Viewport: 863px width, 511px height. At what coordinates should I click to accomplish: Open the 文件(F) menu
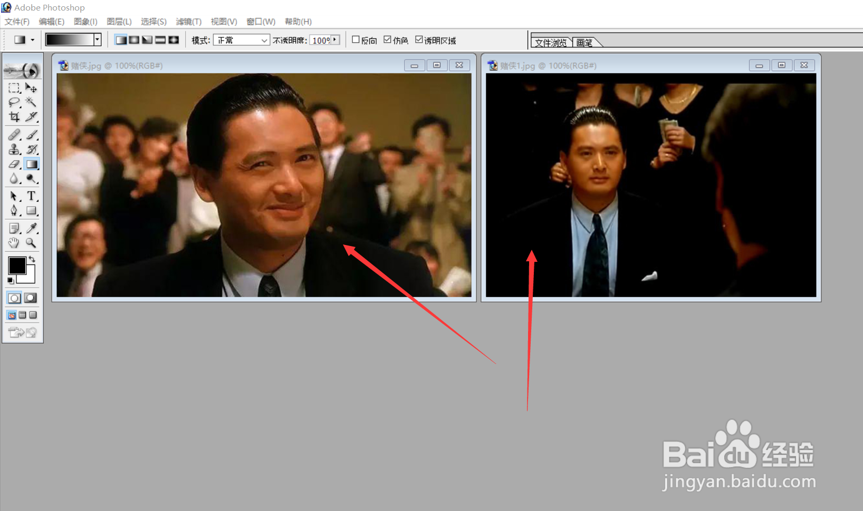tap(17, 22)
